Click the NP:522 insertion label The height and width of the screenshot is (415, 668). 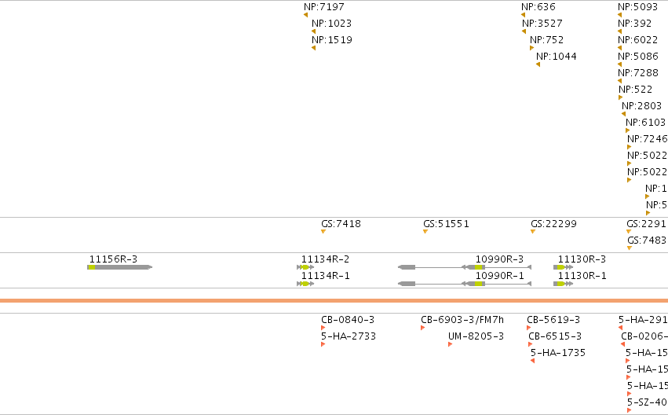635,90
